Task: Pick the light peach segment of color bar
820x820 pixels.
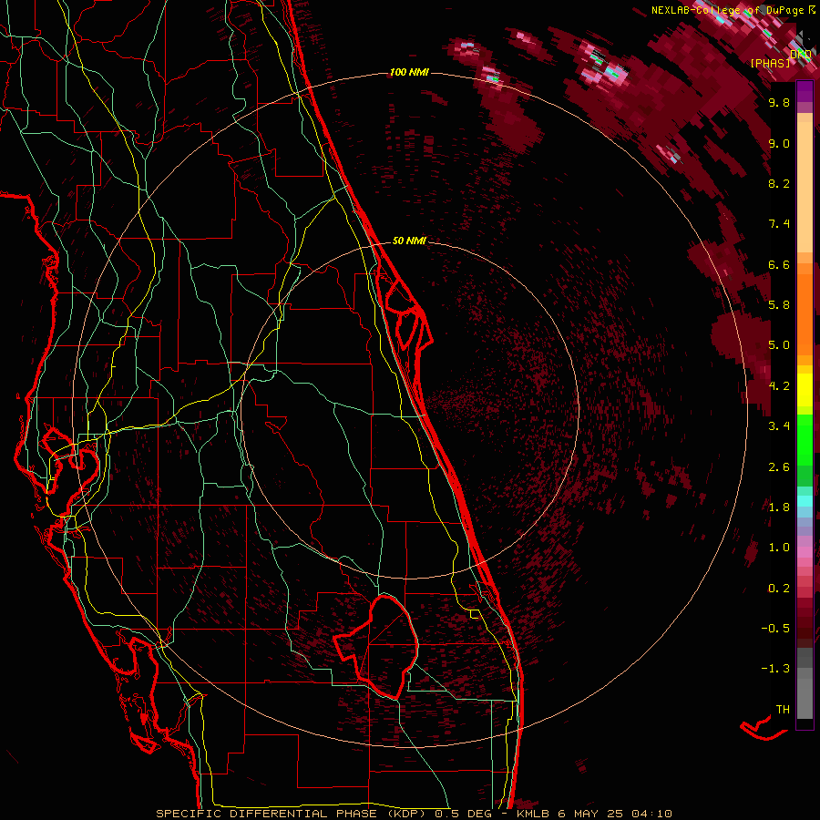Action: click(x=805, y=189)
